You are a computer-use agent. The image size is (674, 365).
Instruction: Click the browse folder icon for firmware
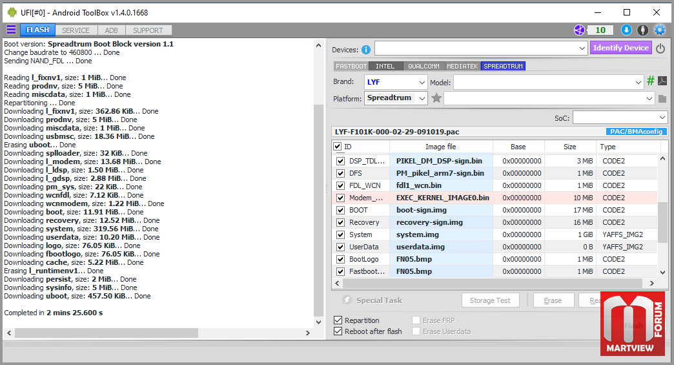tap(662, 99)
